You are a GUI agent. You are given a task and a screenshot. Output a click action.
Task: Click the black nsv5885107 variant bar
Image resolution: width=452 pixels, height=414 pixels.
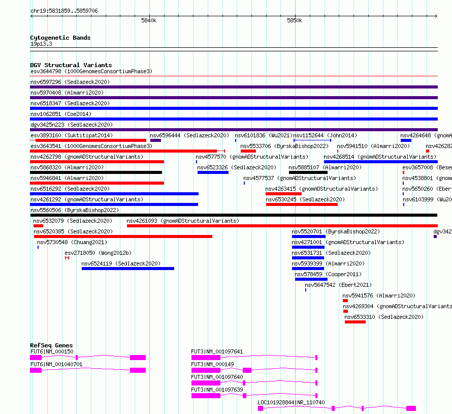pyautogui.click(x=308, y=172)
